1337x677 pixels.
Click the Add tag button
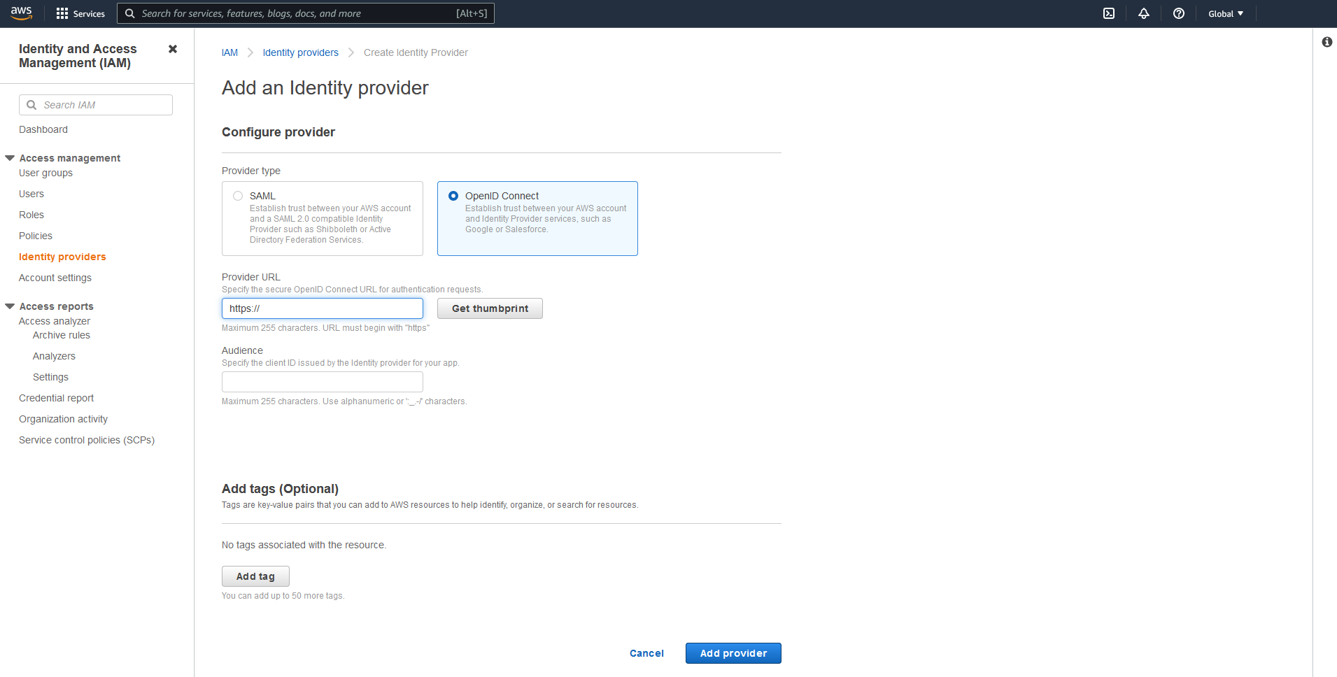tap(255, 576)
